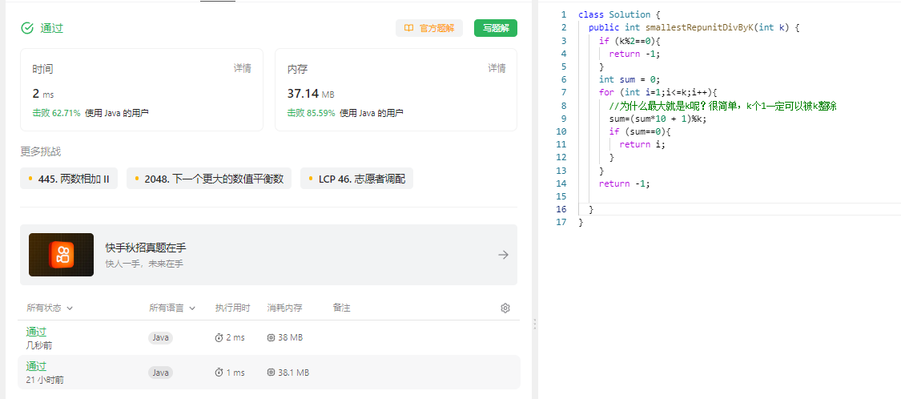Open submission table settings gear
Viewport: 901px width, 399px height.
[505, 308]
